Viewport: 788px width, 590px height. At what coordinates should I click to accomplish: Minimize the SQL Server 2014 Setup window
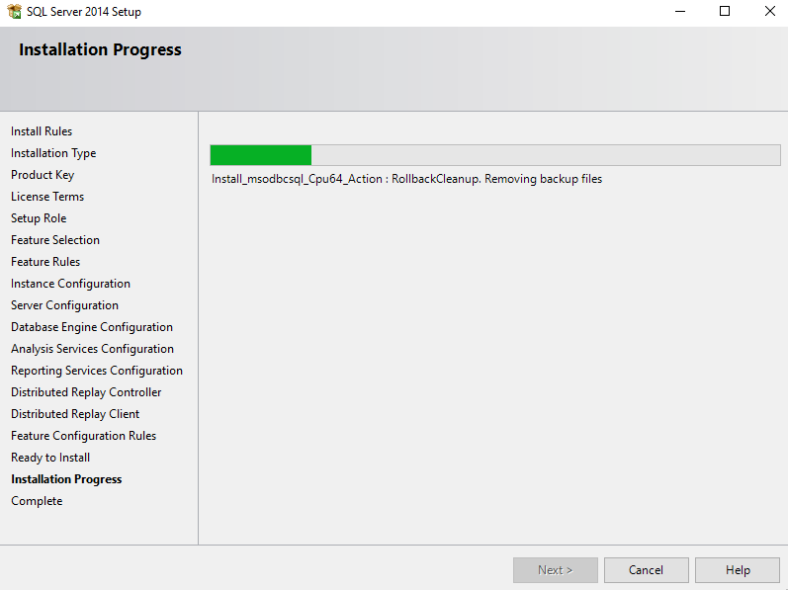[680, 11]
